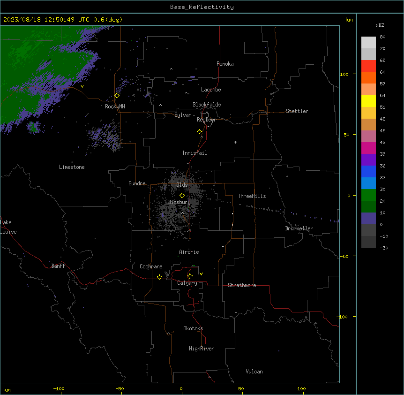This screenshot has width=404, height=395.
Task: Click the white asterisk east of Innisfail
Action: 235,143
